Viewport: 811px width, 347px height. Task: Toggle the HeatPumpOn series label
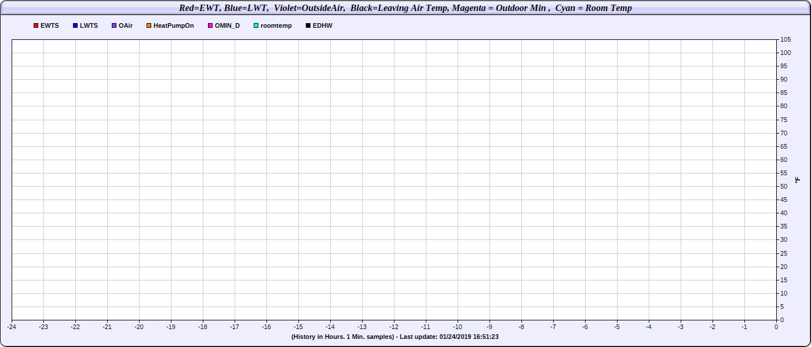click(x=174, y=26)
